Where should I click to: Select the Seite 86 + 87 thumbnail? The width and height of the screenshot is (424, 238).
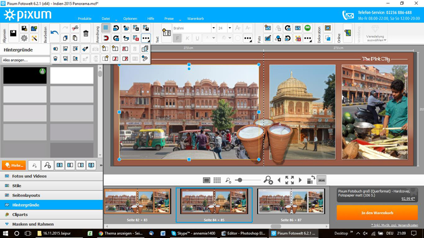[291, 201]
